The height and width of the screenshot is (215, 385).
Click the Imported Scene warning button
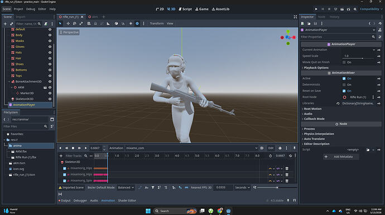pos(71,188)
